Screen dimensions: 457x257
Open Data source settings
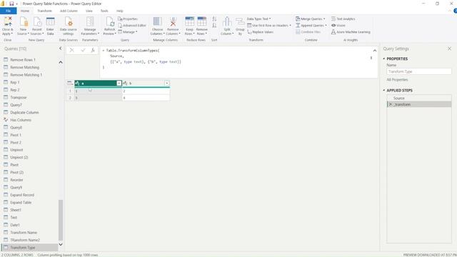[x=69, y=26]
